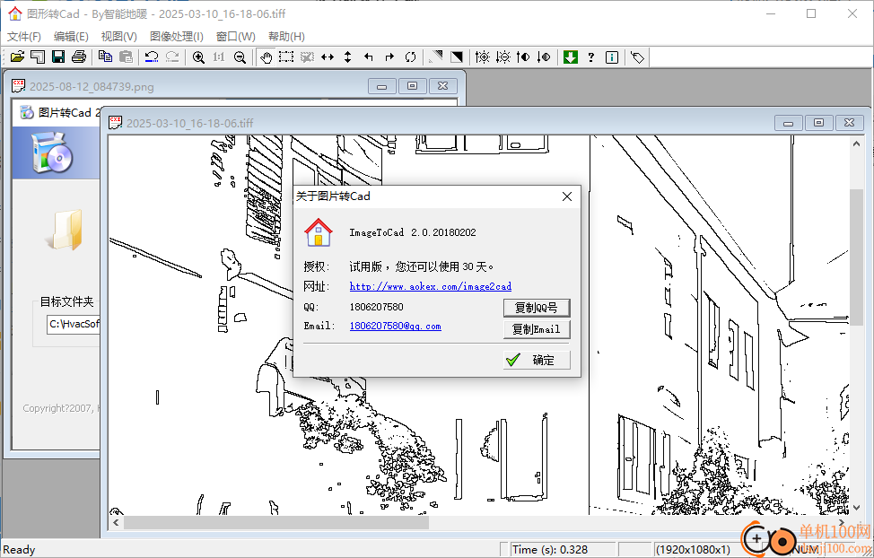Rotate the image right
This screenshot has width=874, height=558.
click(x=389, y=57)
